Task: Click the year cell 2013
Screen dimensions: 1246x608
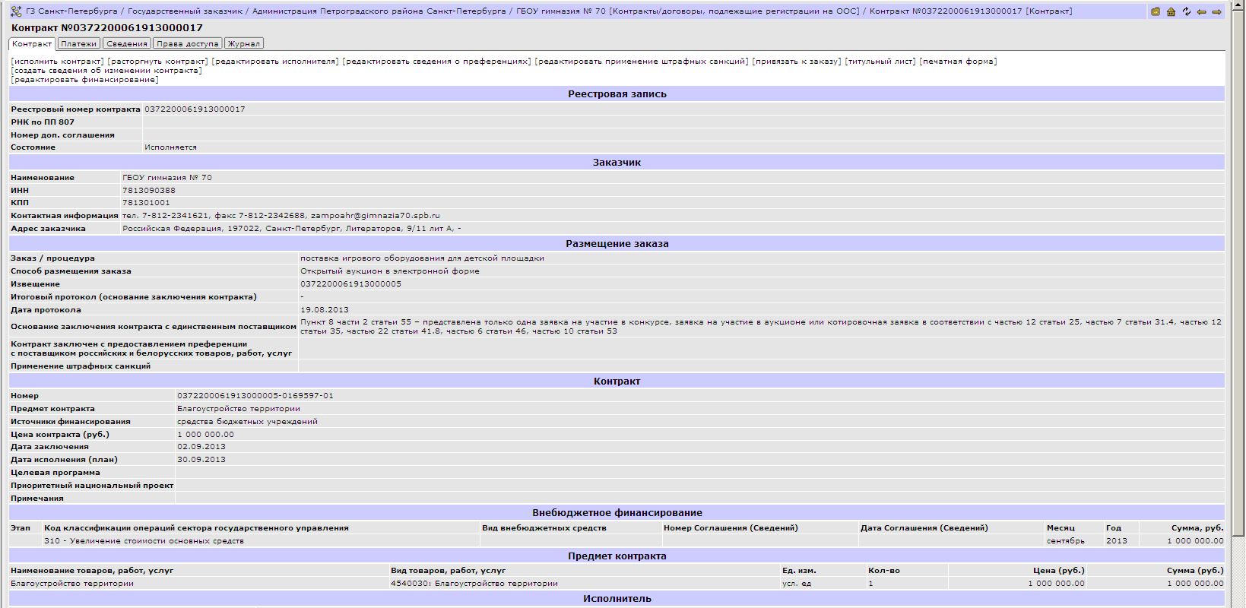Action: coord(1117,541)
